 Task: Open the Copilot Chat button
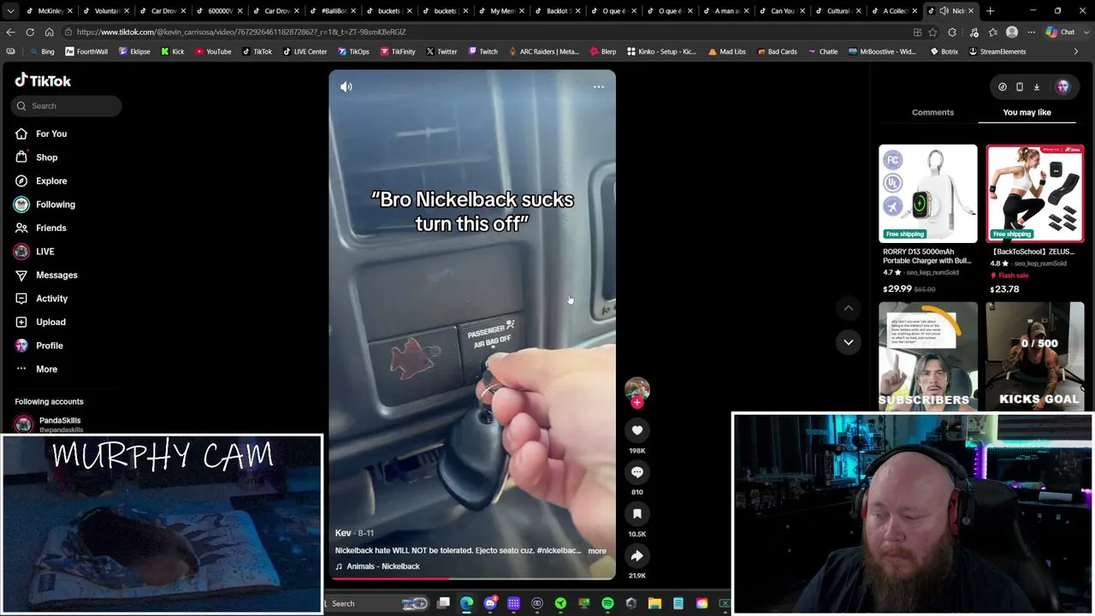1060,32
